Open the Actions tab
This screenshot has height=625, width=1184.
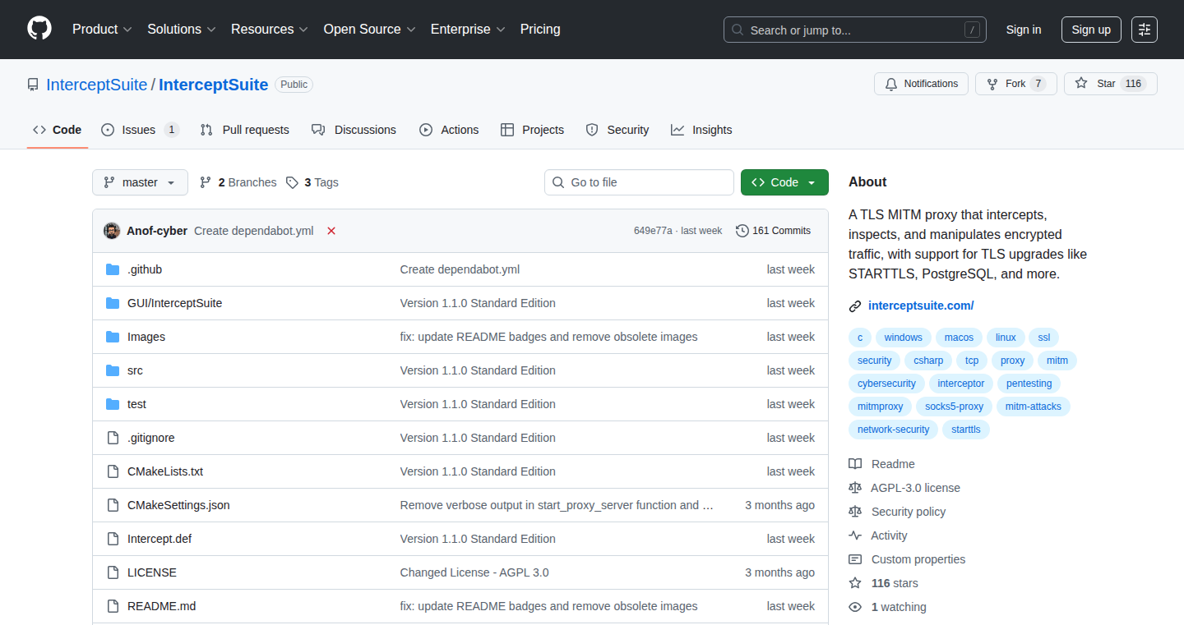click(x=449, y=130)
